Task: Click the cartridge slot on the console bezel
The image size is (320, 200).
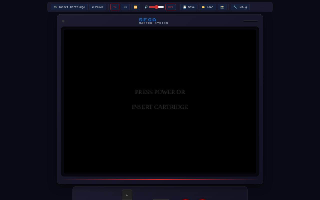Action: (x=250, y=21)
